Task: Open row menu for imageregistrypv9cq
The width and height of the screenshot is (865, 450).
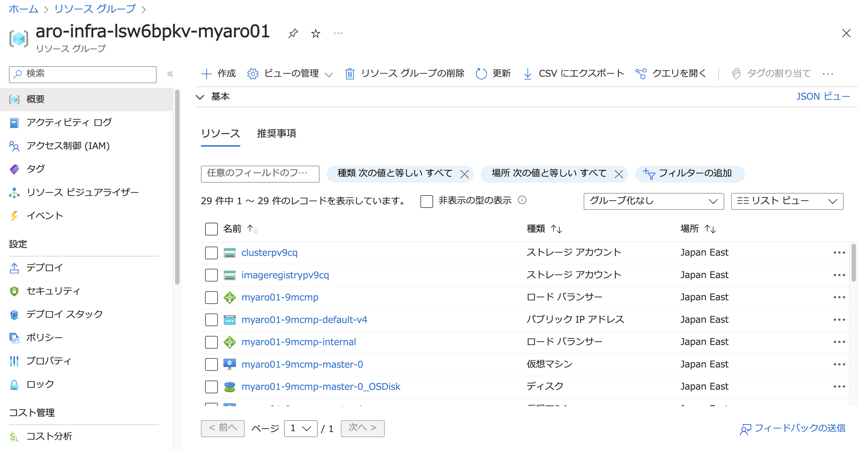Action: click(839, 275)
